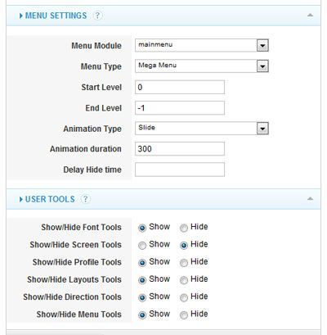Open the Menu Type dropdown showing Mega Menu
Image resolution: width=327 pixels, height=335 pixels.
pyautogui.click(x=202, y=66)
